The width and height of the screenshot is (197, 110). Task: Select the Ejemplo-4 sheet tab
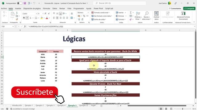(x=62, y=105)
